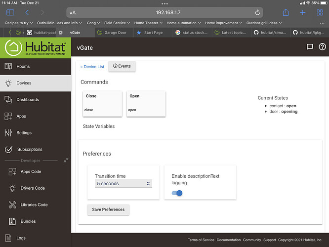Open the Safari share sheet
This screenshot has height=247, width=329.
click(286, 12)
